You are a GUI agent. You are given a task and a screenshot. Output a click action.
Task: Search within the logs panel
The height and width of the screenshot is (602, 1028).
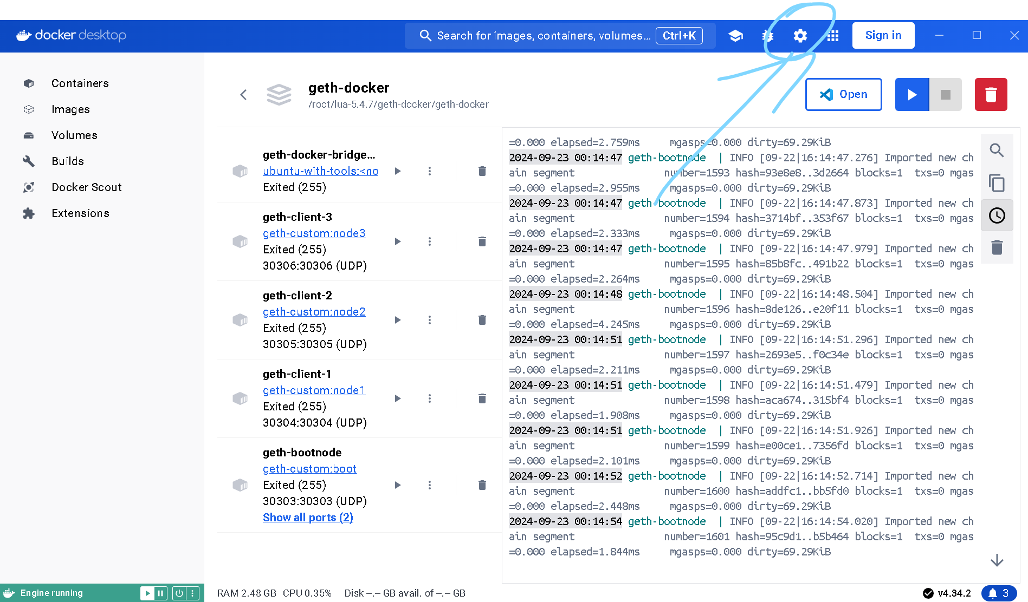pyautogui.click(x=997, y=150)
